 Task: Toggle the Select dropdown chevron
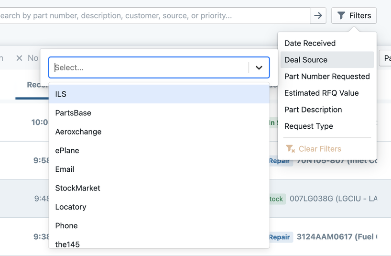tap(259, 68)
